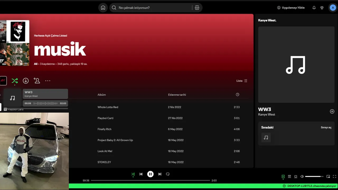Click the queued track music note thumbnail
The image size is (338, 190).
click(266, 138)
